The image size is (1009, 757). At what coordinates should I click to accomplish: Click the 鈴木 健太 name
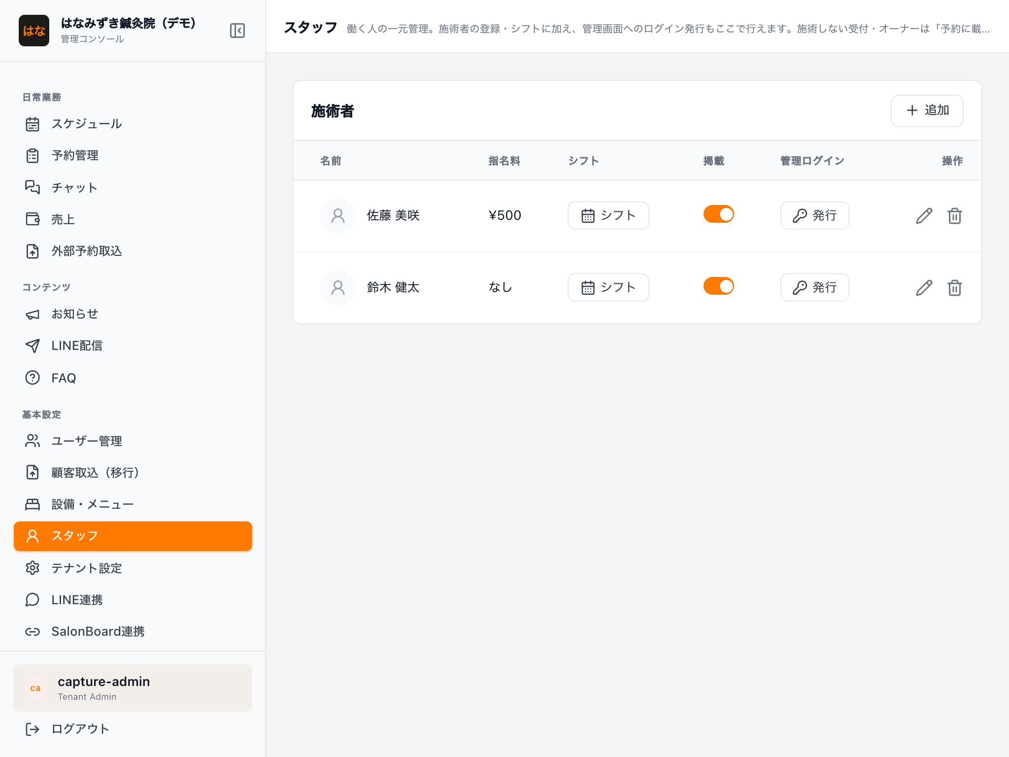(x=393, y=287)
